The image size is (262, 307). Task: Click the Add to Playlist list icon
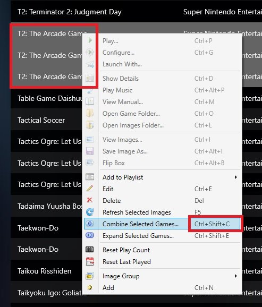tap(90, 177)
